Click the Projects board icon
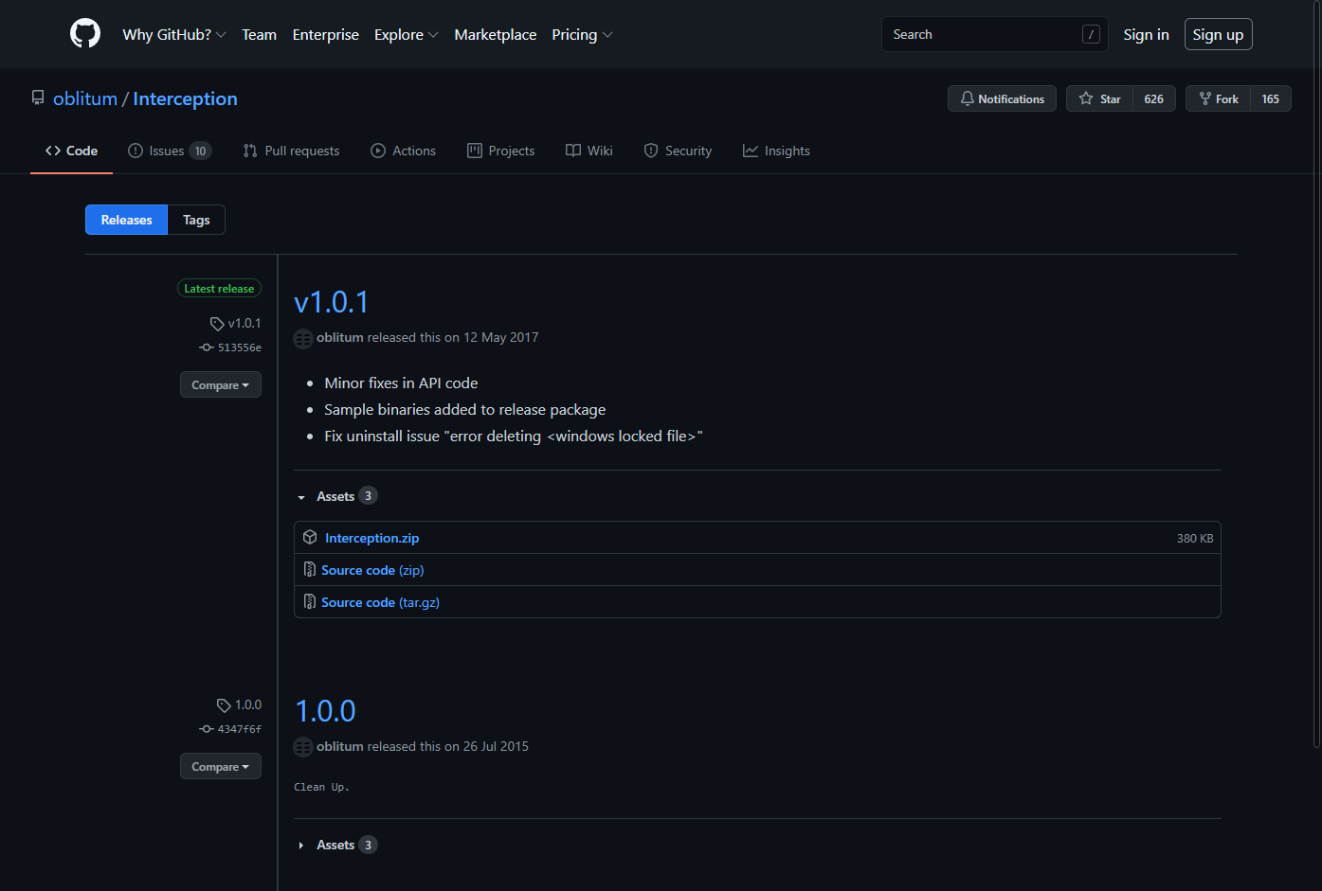Screen dimensions: 1322x891 pos(475,151)
